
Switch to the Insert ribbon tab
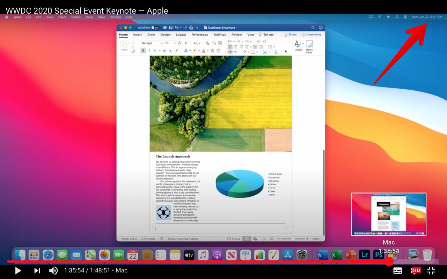(x=137, y=35)
